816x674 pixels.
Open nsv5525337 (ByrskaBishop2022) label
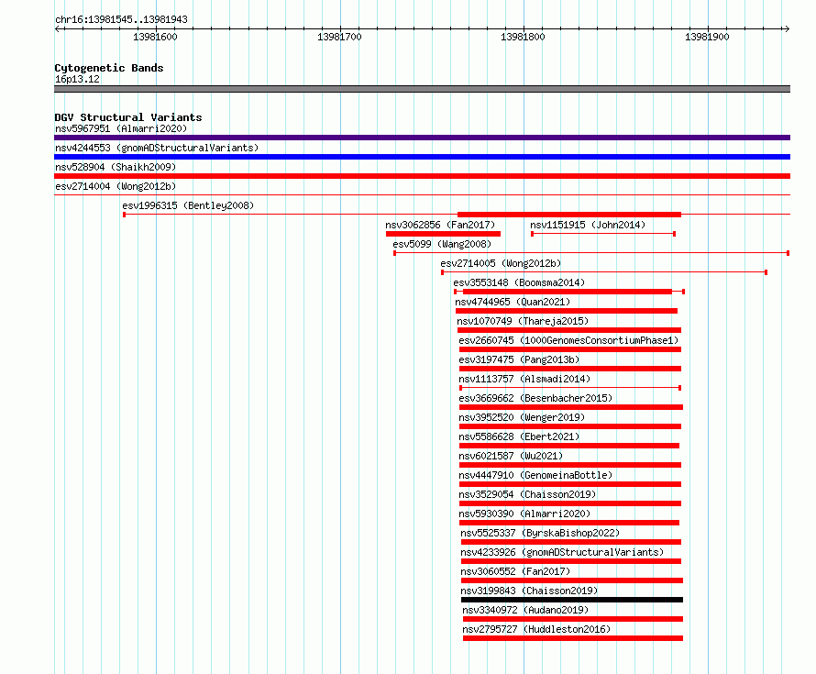tap(540, 533)
